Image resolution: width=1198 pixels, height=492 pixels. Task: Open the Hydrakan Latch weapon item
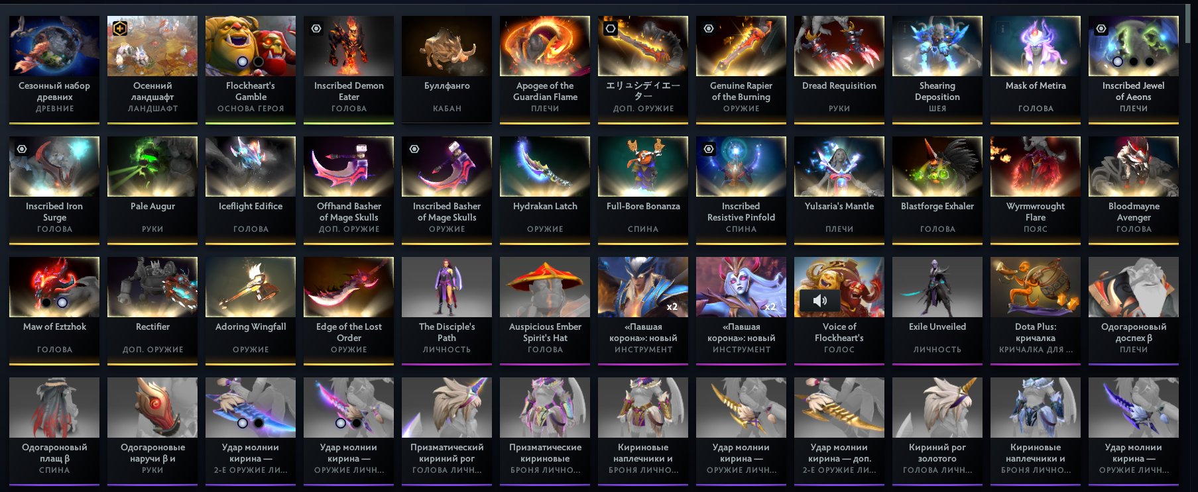(x=544, y=190)
